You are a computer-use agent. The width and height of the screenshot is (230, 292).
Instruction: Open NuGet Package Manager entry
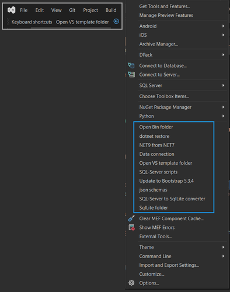165,107
